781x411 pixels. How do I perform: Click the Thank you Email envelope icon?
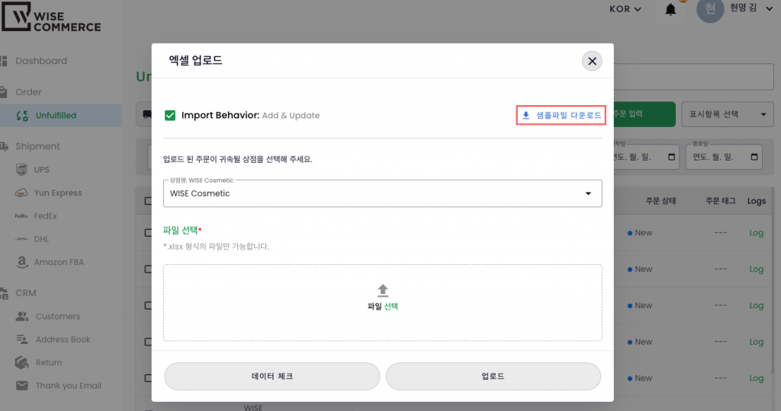[x=22, y=386]
